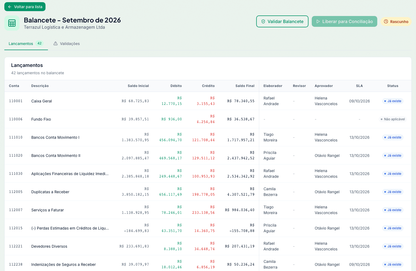
Task: Click final balance R$ 78.340,55
Action: pyautogui.click(x=241, y=101)
